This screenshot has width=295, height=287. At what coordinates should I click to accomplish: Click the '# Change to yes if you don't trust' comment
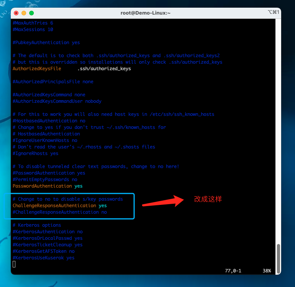pos(89,127)
